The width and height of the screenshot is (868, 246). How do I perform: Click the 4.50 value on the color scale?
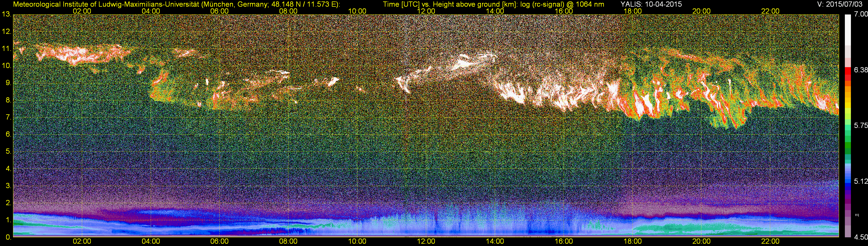pyautogui.click(x=861, y=237)
